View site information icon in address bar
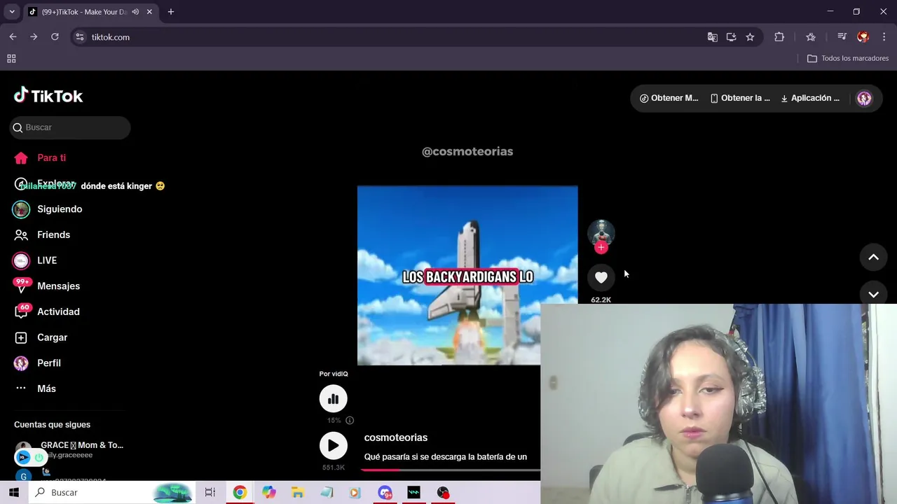The height and width of the screenshot is (504, 897). point(80,37)
